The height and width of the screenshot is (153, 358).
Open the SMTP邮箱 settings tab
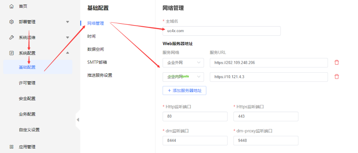[97, 62]
